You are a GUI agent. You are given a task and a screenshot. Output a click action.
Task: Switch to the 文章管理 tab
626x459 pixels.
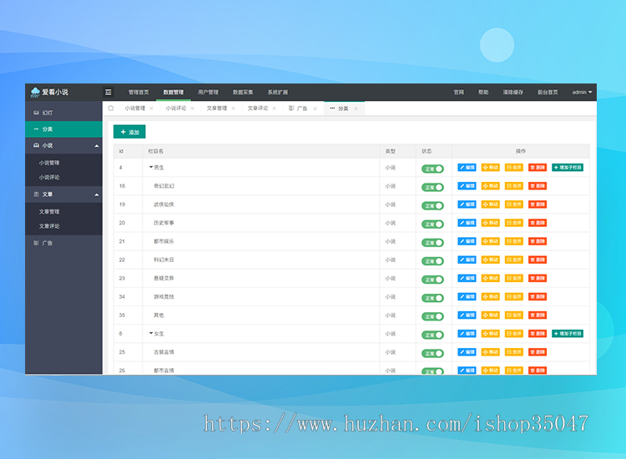[x=217, y=108]
